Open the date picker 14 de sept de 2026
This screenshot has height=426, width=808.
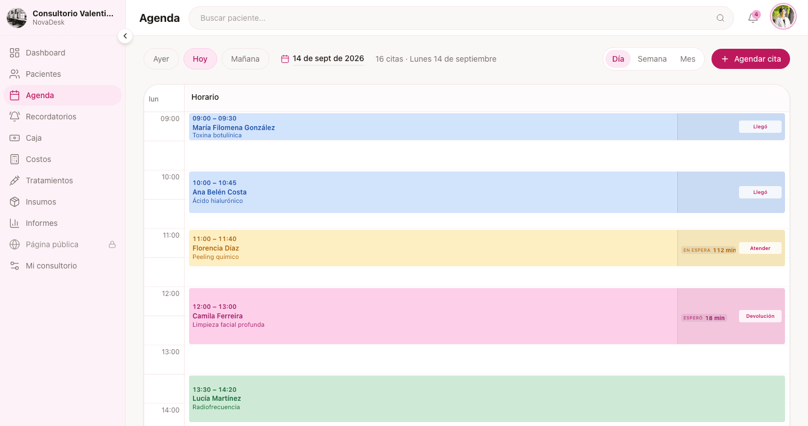click(x=323, y=59)
